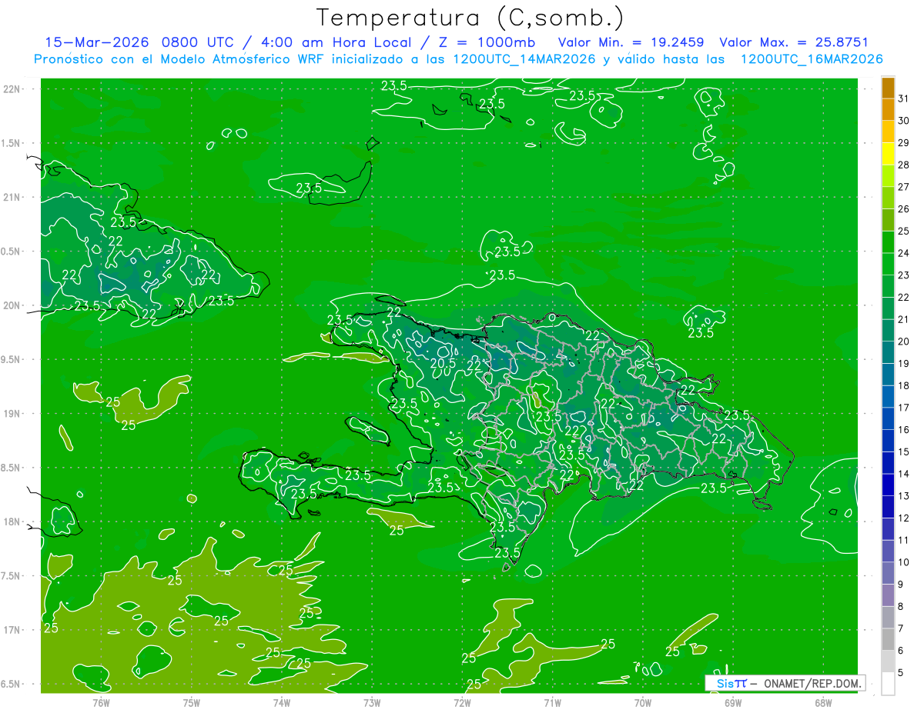Image resolution: width=924 pixels, height=713 pixels.
Task: Click the "68W" longitude axis label
Action: (x=822, y=702)
